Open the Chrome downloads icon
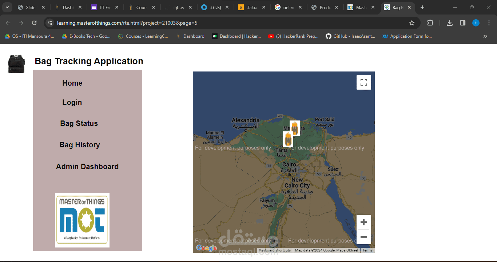497x262 pixels. tap(450, 23)
